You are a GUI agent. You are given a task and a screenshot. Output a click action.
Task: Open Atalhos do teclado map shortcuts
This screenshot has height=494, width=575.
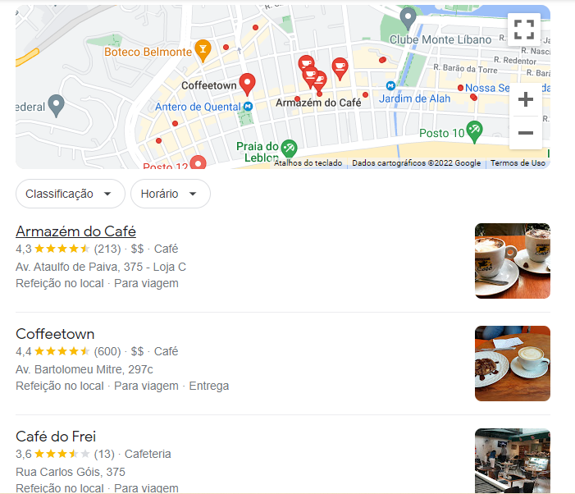(308, 162)
